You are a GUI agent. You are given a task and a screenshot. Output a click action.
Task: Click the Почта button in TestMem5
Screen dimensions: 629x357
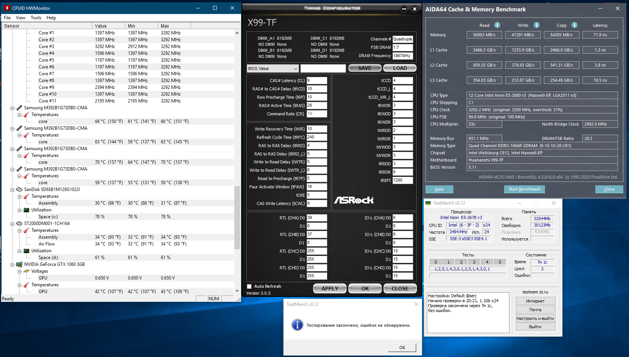[x=535, y=310]
